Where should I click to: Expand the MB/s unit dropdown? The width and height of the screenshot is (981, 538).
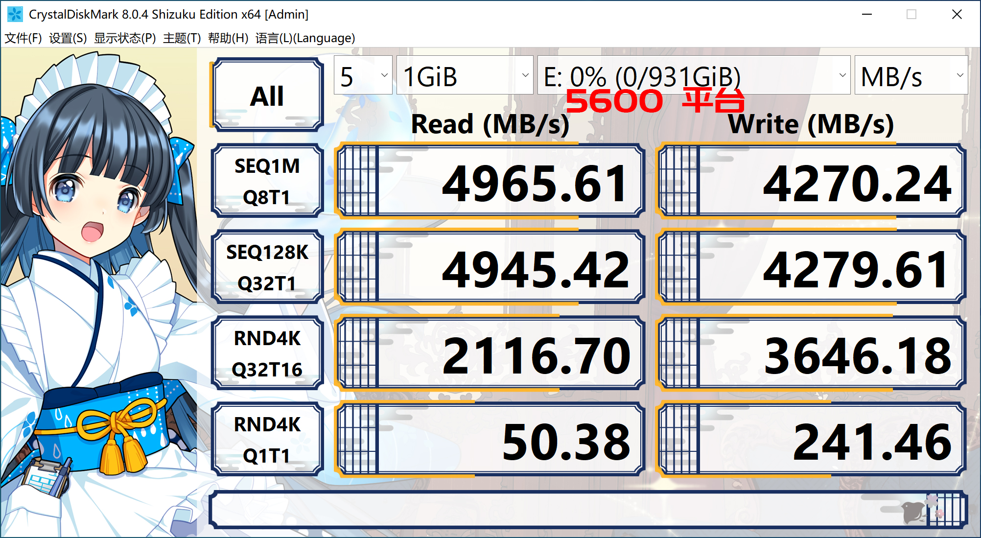pyautogui.click(x=911, y=75)
